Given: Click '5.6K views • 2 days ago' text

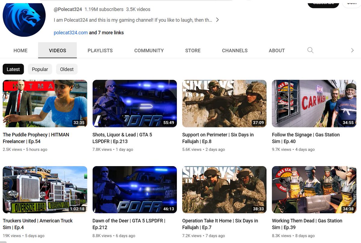Looking at the screenshot, I should point(204,149).
